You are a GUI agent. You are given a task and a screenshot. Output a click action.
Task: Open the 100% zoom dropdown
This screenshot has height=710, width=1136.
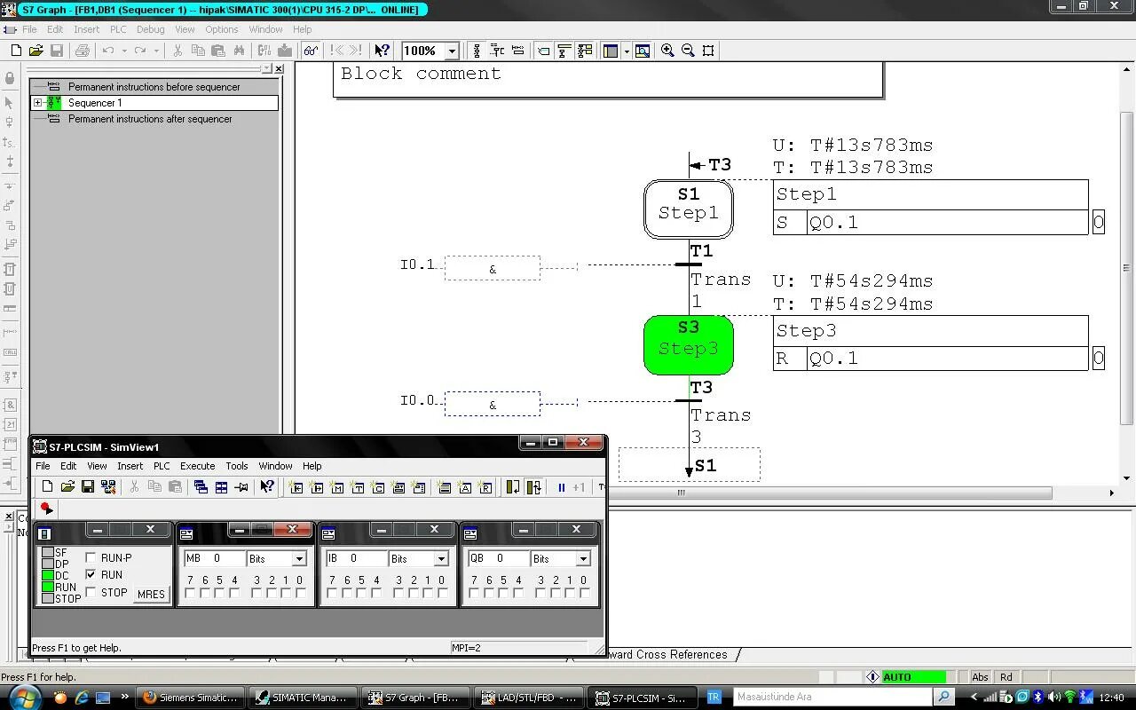(x=452, y=51)
